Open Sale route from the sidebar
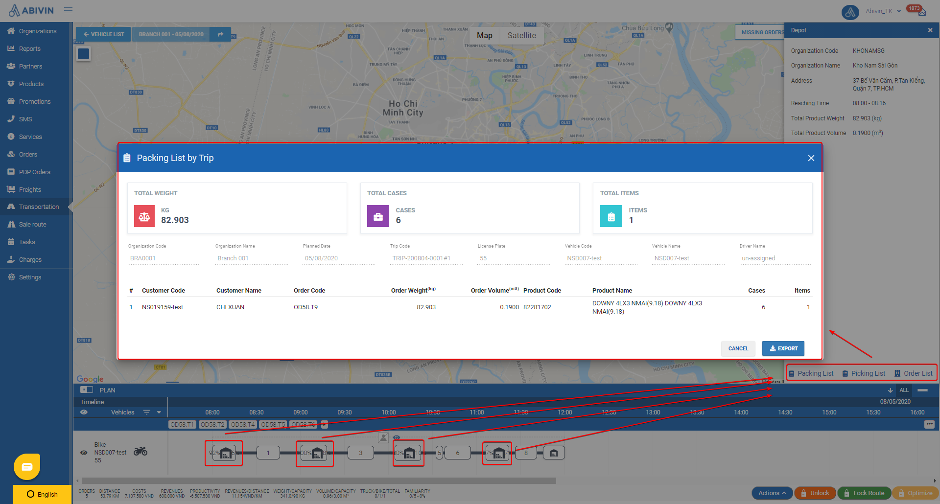Image resolution: width=940 pixels, height=504 pixels. [32, 224]
